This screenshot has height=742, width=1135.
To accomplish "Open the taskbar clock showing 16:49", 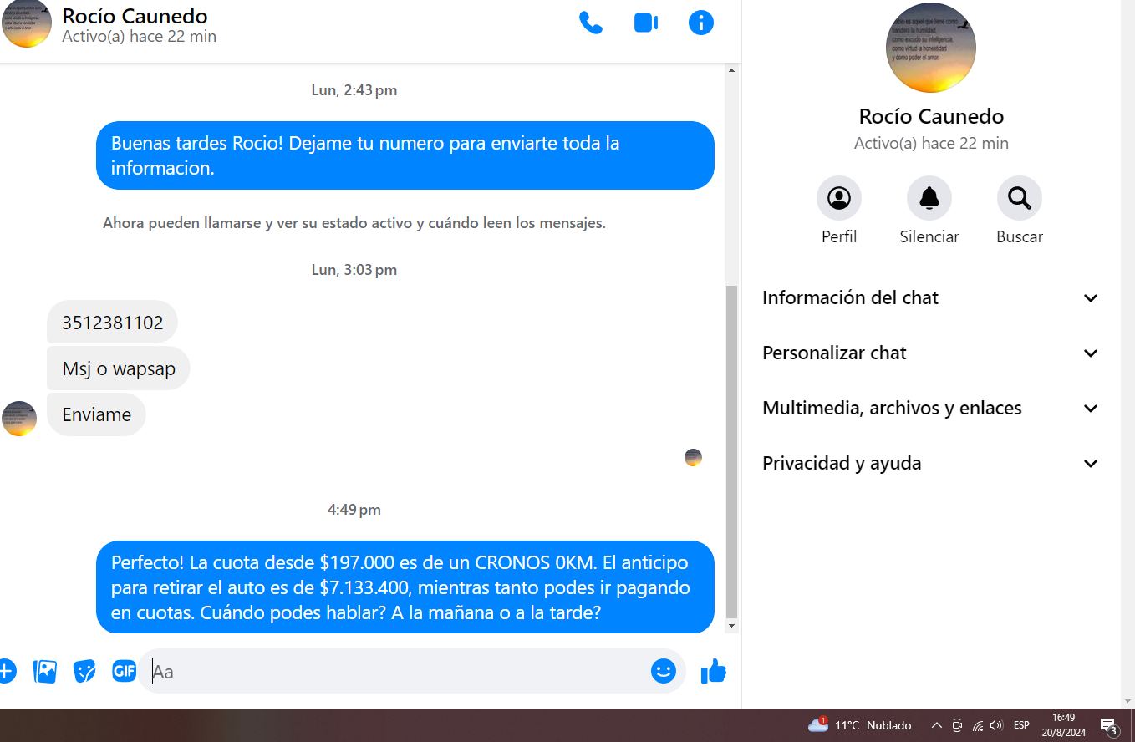I will point(1064,725).
